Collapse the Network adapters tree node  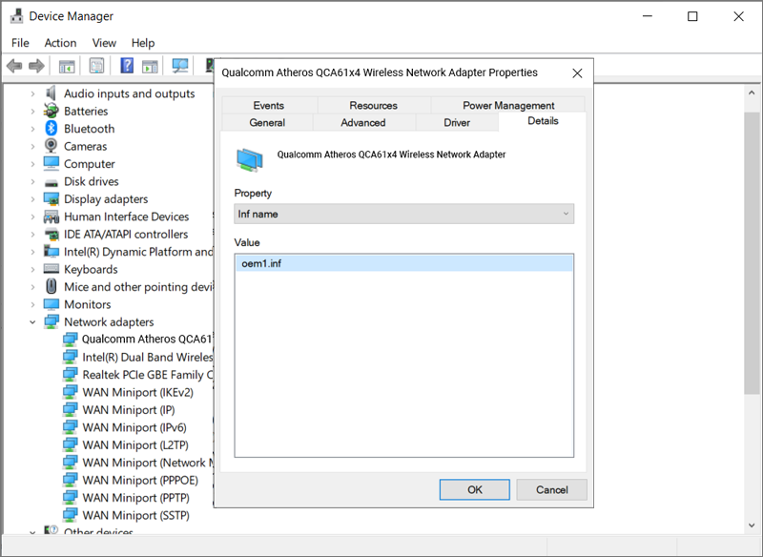point(32,322)
